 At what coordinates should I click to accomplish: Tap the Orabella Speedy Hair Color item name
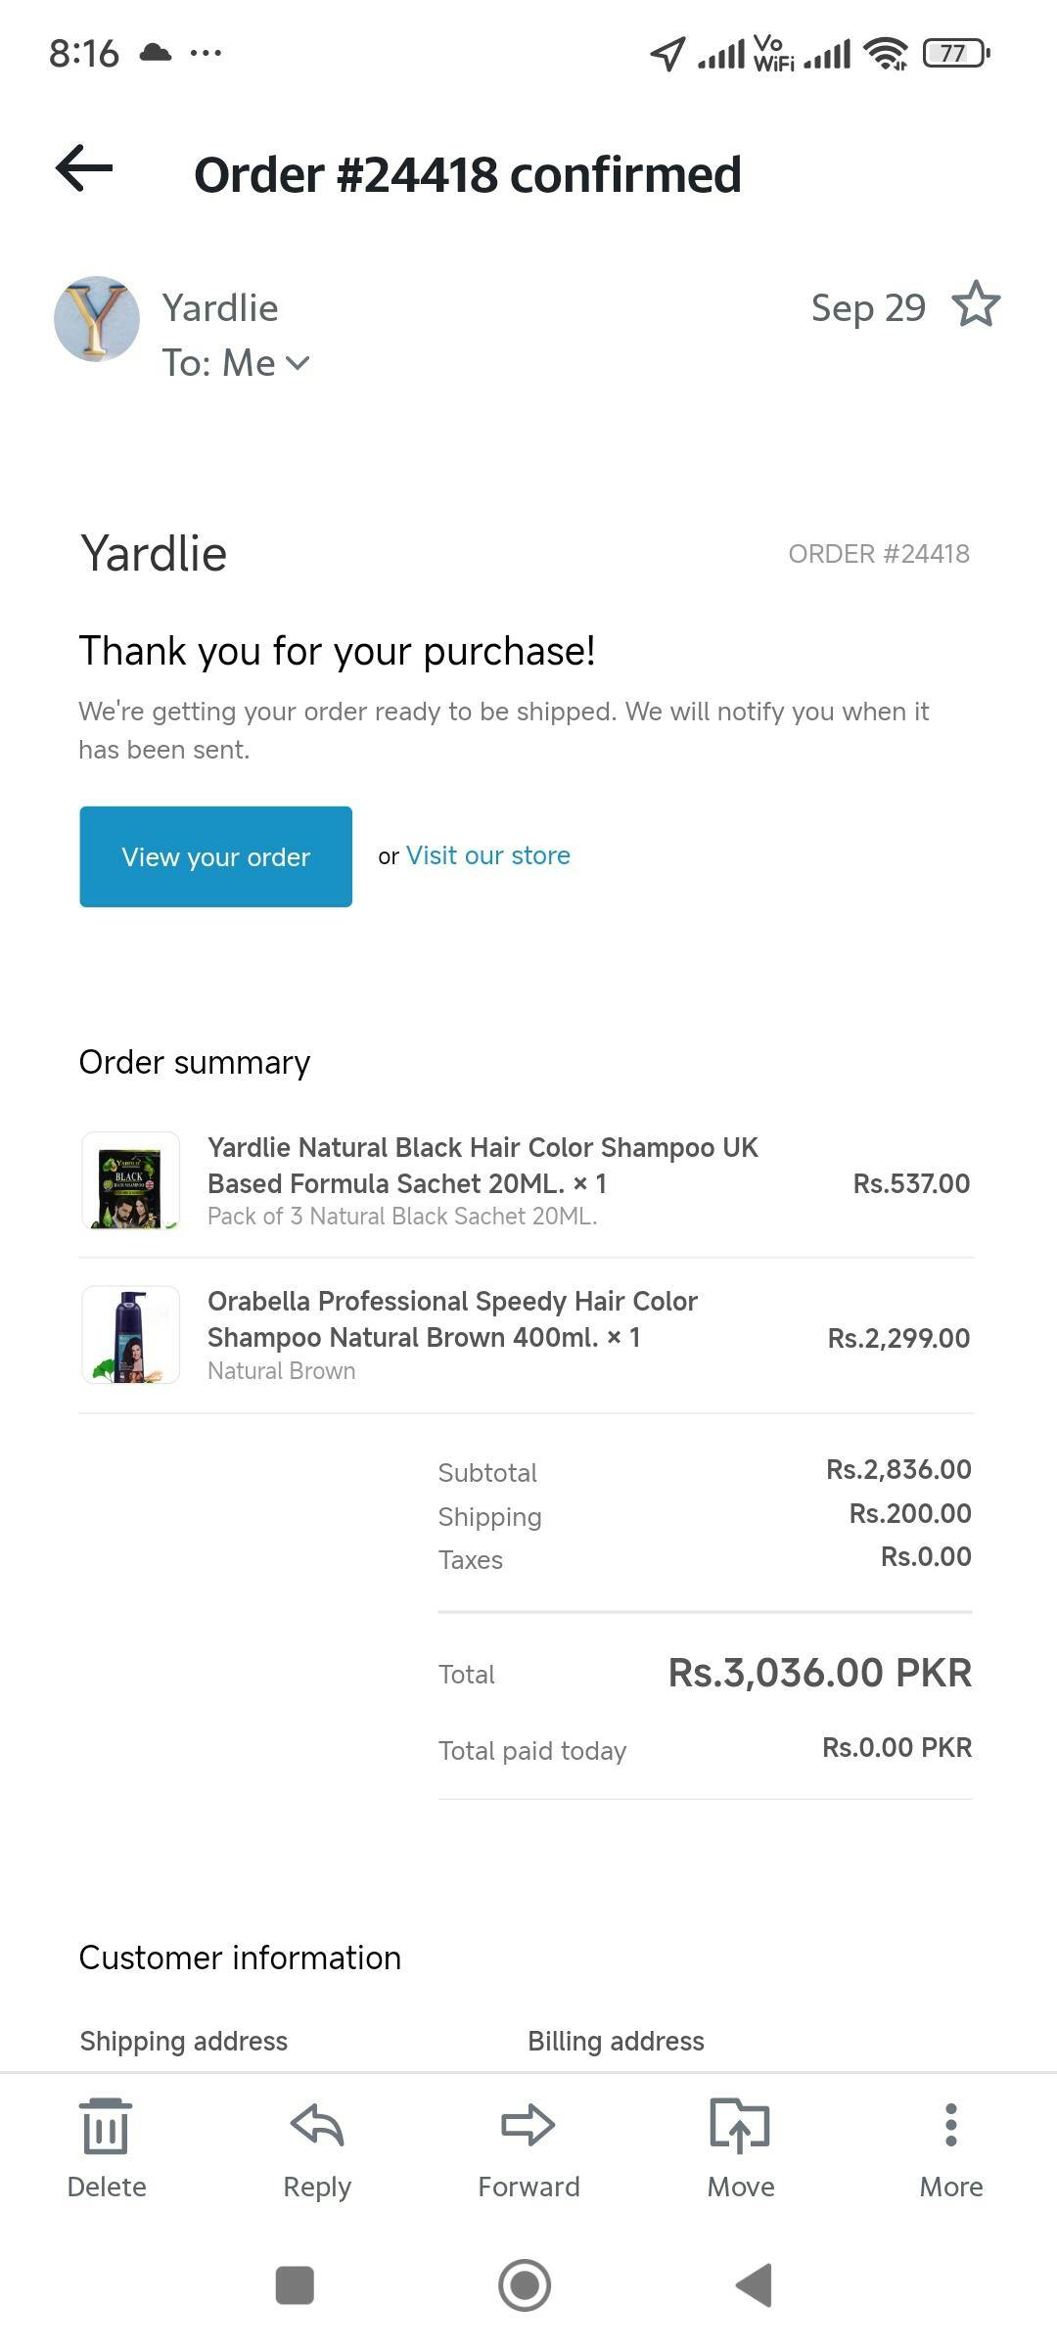452,1318
